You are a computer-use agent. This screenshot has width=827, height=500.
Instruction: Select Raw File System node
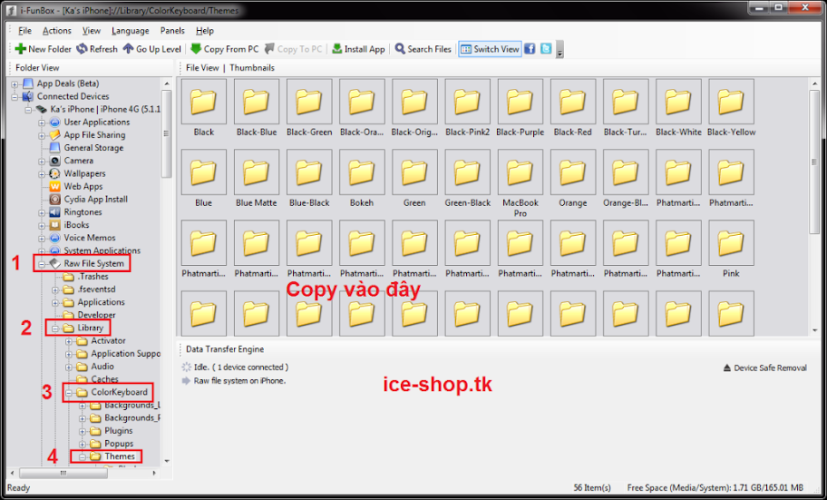[94, 263]
